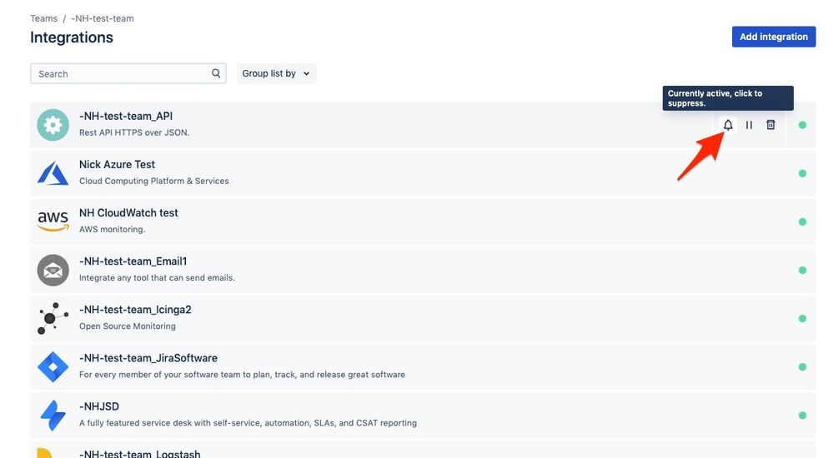Click the AWS logo icon
833x458 pixels.
(x=53, y=221)
